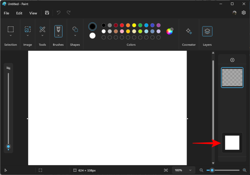Select the transparent layer thumbnail
This screenshot has height=175, width=250.
232,78
